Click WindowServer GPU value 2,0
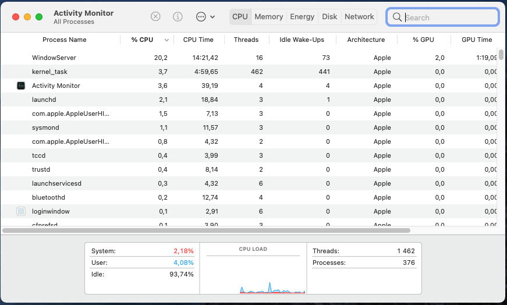The image size is (507, 305). 439,58
